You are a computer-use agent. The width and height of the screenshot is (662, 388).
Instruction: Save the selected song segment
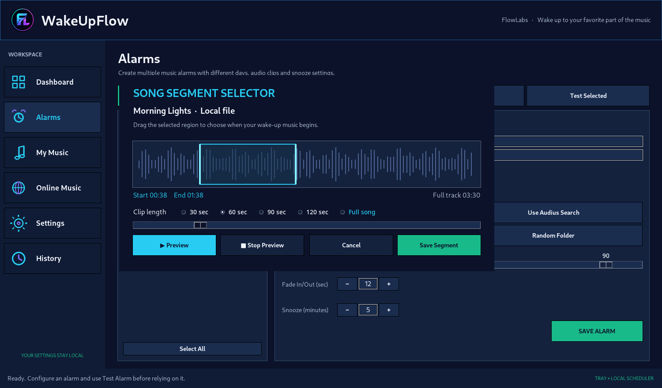click(439, 245)
